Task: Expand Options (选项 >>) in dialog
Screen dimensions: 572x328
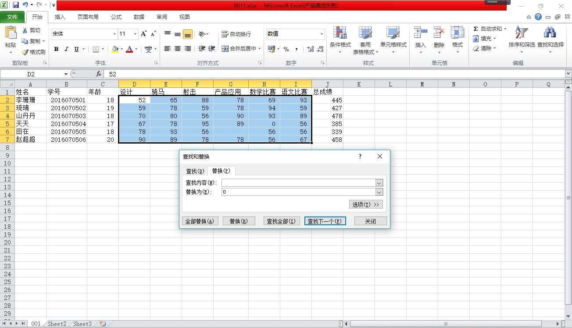Action: (x=366, y=205)
